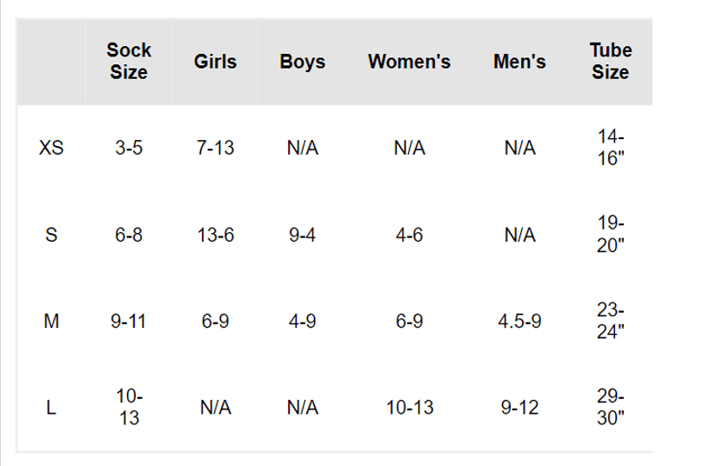Click the 10-13 women's size cell
This screenshot has width=716, height=466.
tap(409, 408)
